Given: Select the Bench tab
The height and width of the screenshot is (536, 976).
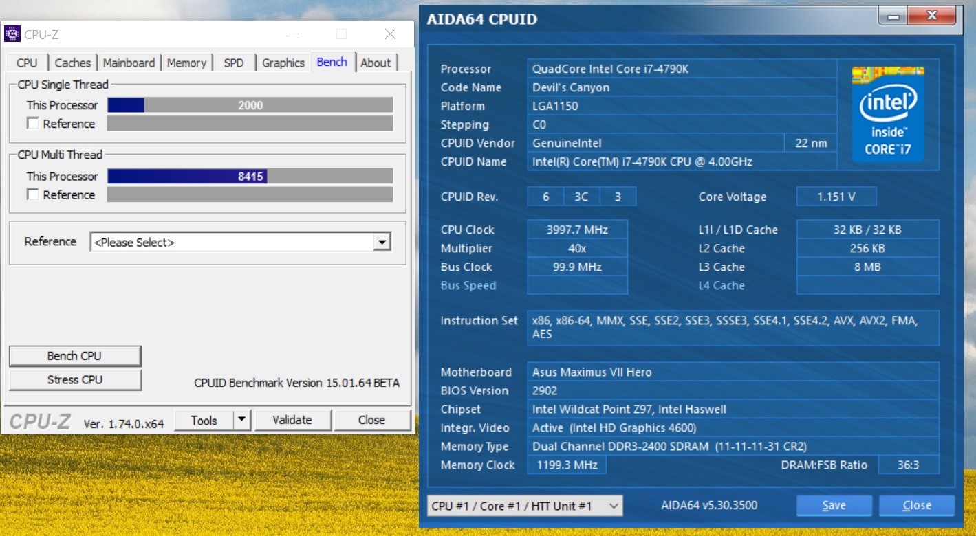Looking at the screenshot, I should 332,62.
